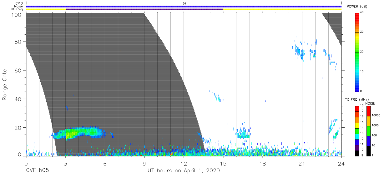Click the x-axis tick label '24'
384x177 pixels.
pyautogui.click(x=341, y=164)
